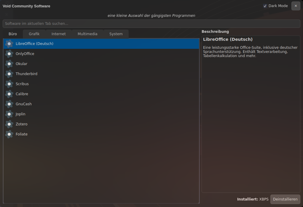Click the gear icon beside Okular

coord(9,64)
